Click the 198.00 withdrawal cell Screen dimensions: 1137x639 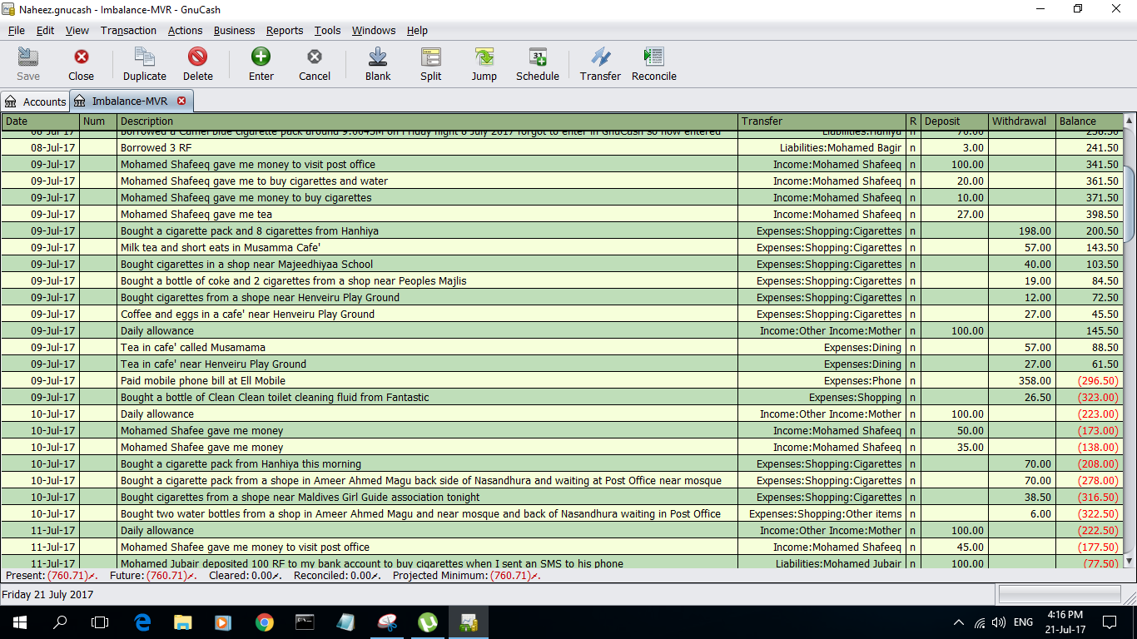[x=1022, y=231]
